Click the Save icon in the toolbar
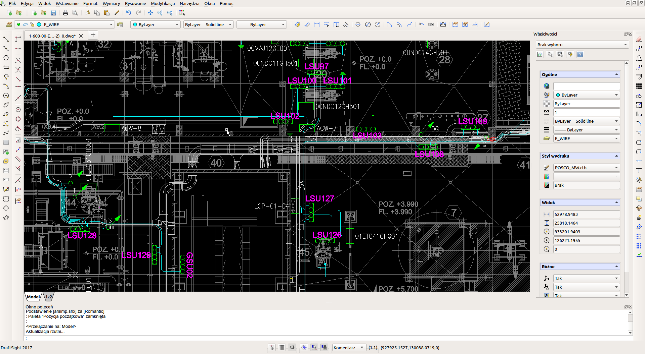 click(53, 13)
